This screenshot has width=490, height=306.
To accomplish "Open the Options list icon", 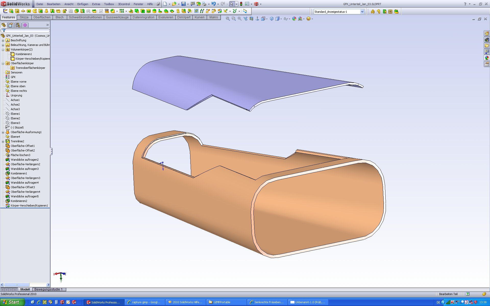I will click(x=247, y=4).
